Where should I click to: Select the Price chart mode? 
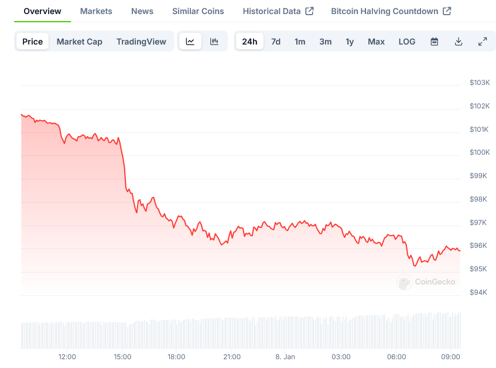(x=33, y=42)
